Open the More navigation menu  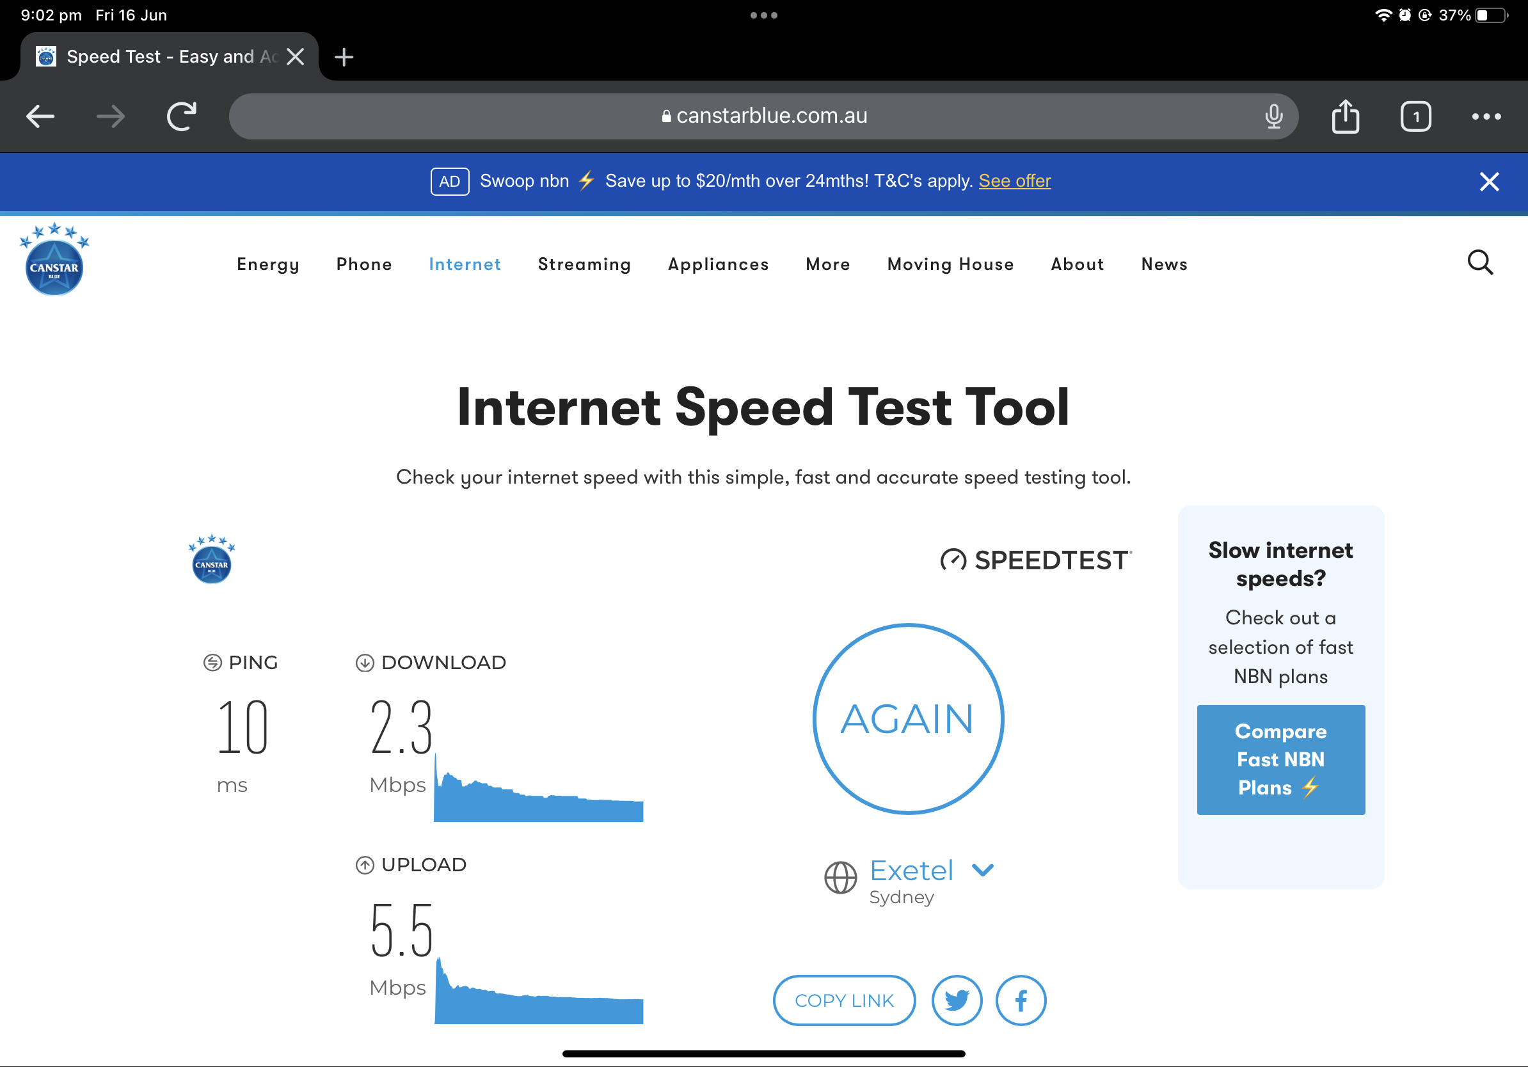[827, 264]
